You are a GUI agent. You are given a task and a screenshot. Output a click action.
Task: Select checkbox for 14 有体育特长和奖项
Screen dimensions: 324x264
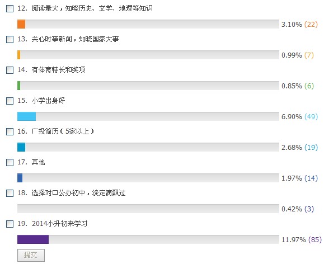[10, 70]
